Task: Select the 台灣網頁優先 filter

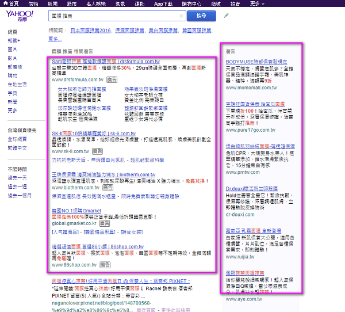Action: pyautogui.click(x=22, y=130)
